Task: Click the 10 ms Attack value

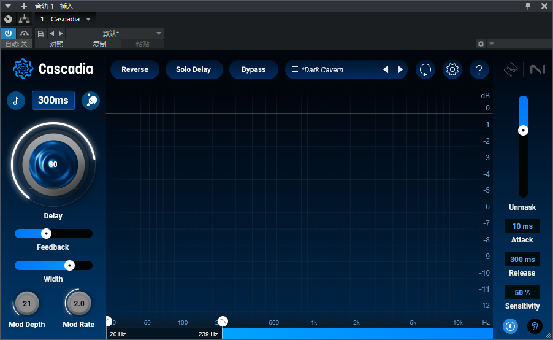Action: tap(522, 226)
